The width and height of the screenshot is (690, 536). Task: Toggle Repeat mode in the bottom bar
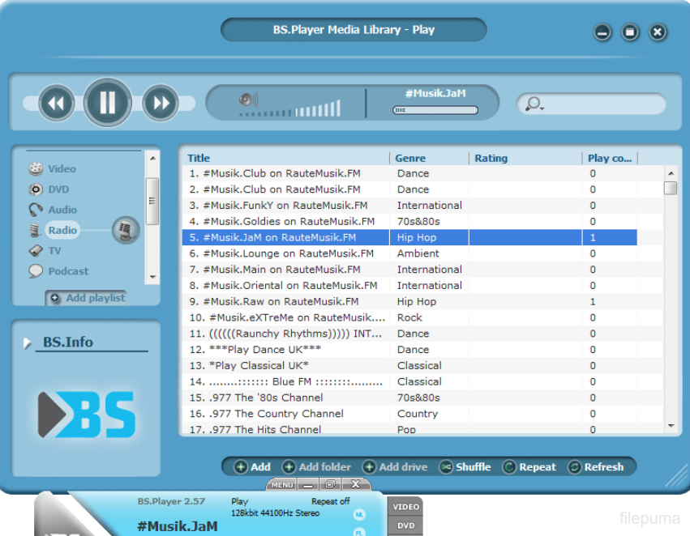click(529, 467)
